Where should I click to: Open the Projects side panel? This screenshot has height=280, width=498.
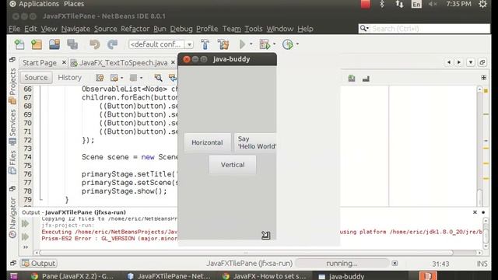(12, 86)
